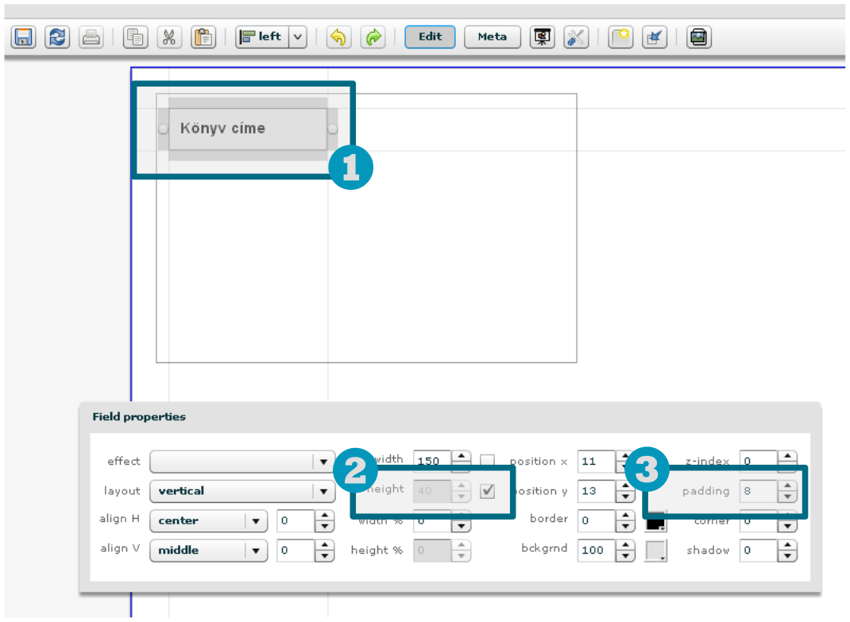Switch to Meta mode

492,37
